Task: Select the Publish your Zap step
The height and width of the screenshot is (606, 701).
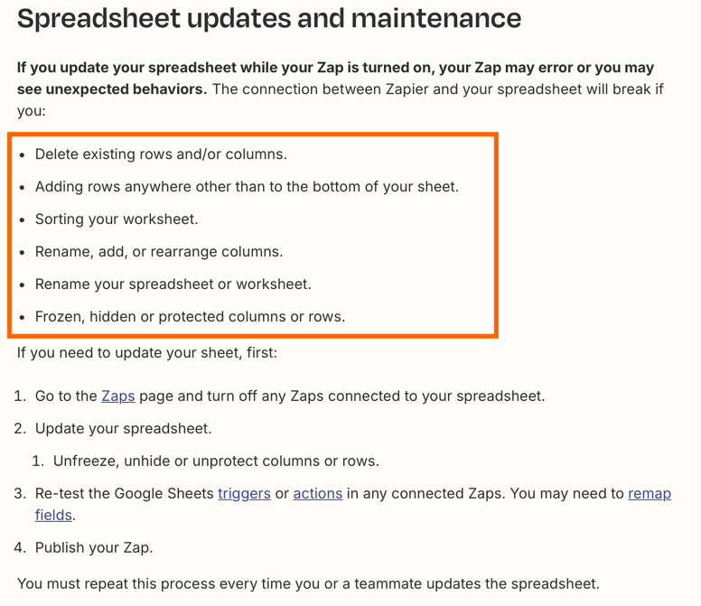Action: pyautogui.click(x=94, y=548)
